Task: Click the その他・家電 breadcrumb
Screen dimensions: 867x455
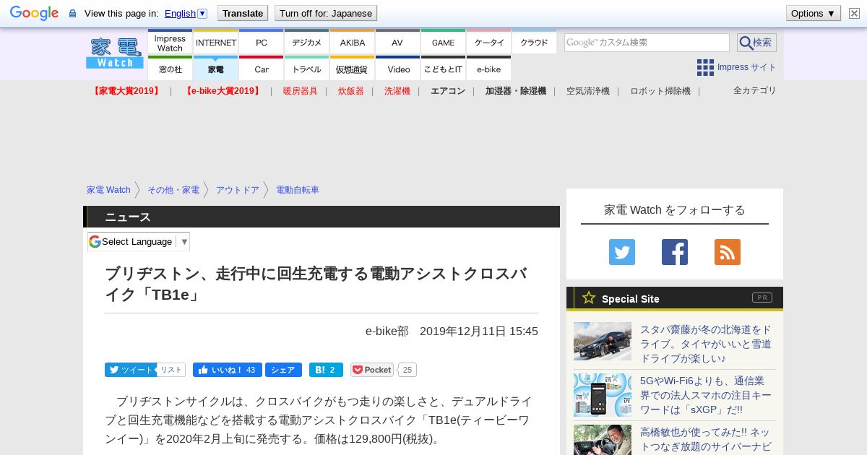Action: tap(173, 190)
